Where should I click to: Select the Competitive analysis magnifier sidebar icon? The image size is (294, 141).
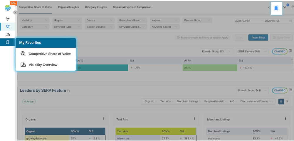tap(8, 26)
